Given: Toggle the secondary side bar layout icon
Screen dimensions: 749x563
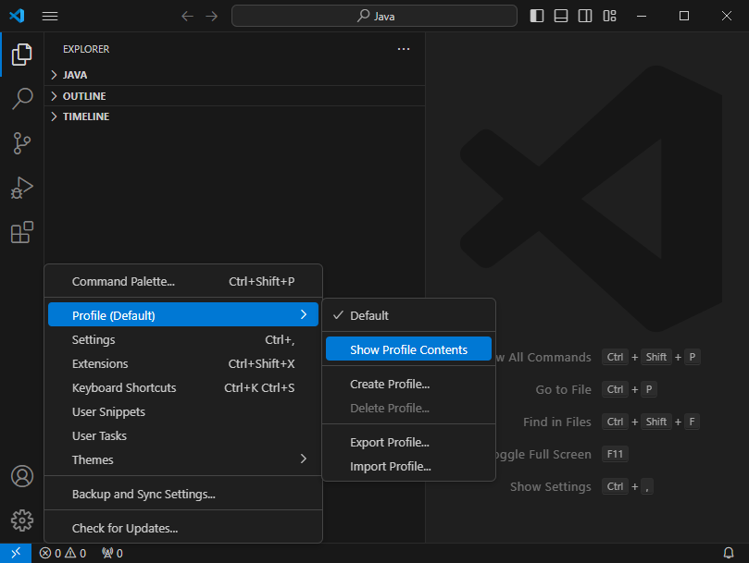Looking at the screenshot, I should (585, 16).
